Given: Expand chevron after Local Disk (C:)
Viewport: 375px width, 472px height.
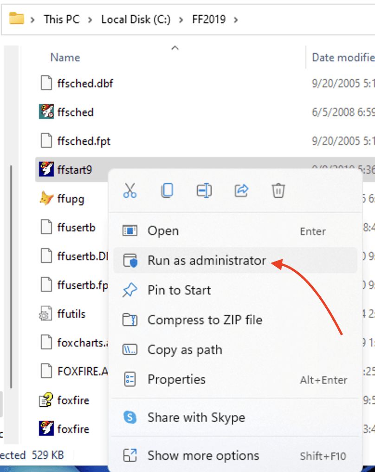Looking at the screenshot, I should 181,20.
